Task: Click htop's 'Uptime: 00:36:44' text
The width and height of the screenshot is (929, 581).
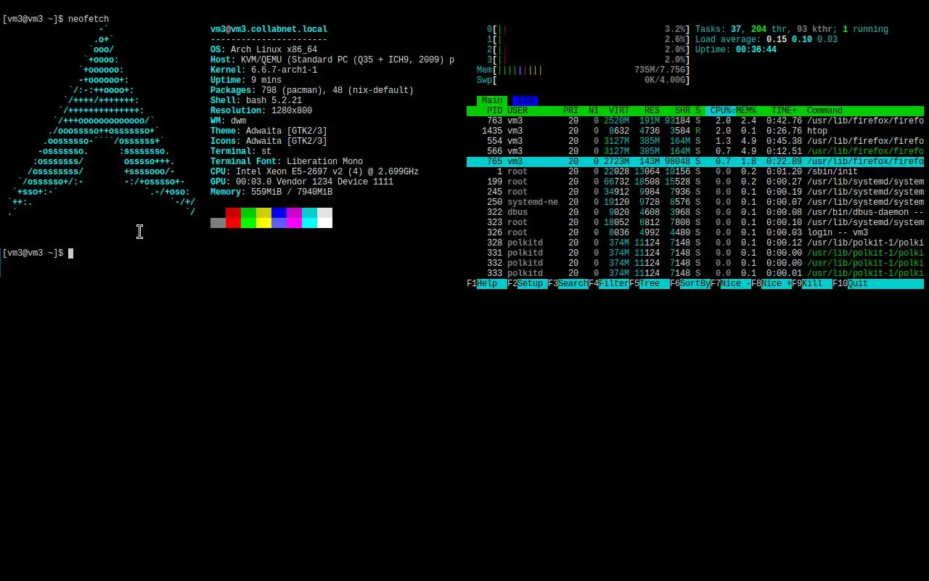Action: click(736, 49)
